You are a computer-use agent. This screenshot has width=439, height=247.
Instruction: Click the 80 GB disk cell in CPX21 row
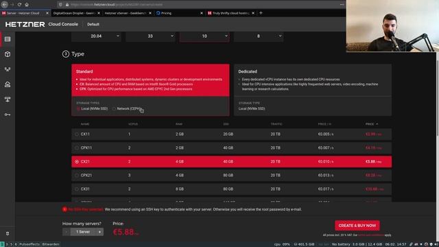click(x=228, y=176)
